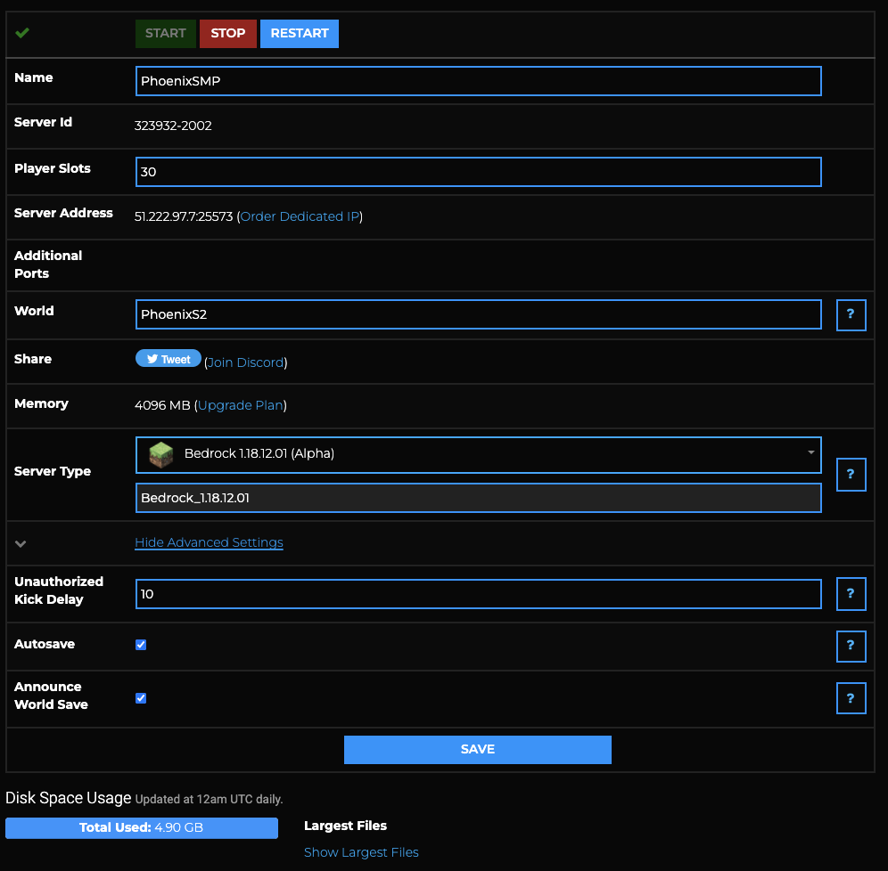Focus Unauthorized Kick Delay input field

478,594
